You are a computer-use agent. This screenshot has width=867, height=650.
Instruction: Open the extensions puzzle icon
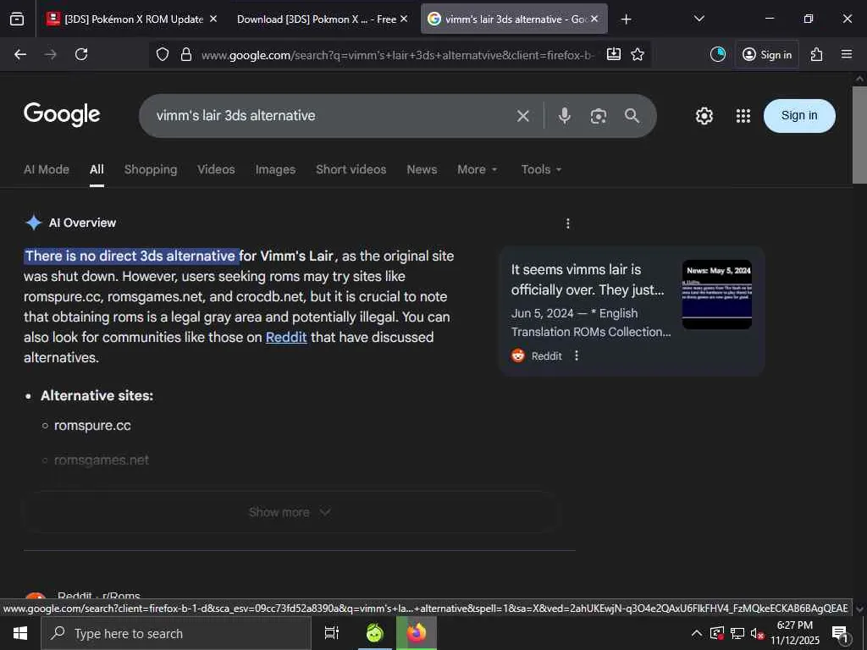pos(817,54)
